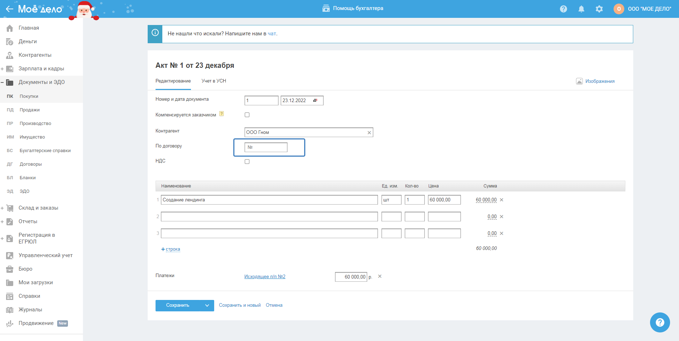
Task: Open the notifications bell icon
Action: 581,9
